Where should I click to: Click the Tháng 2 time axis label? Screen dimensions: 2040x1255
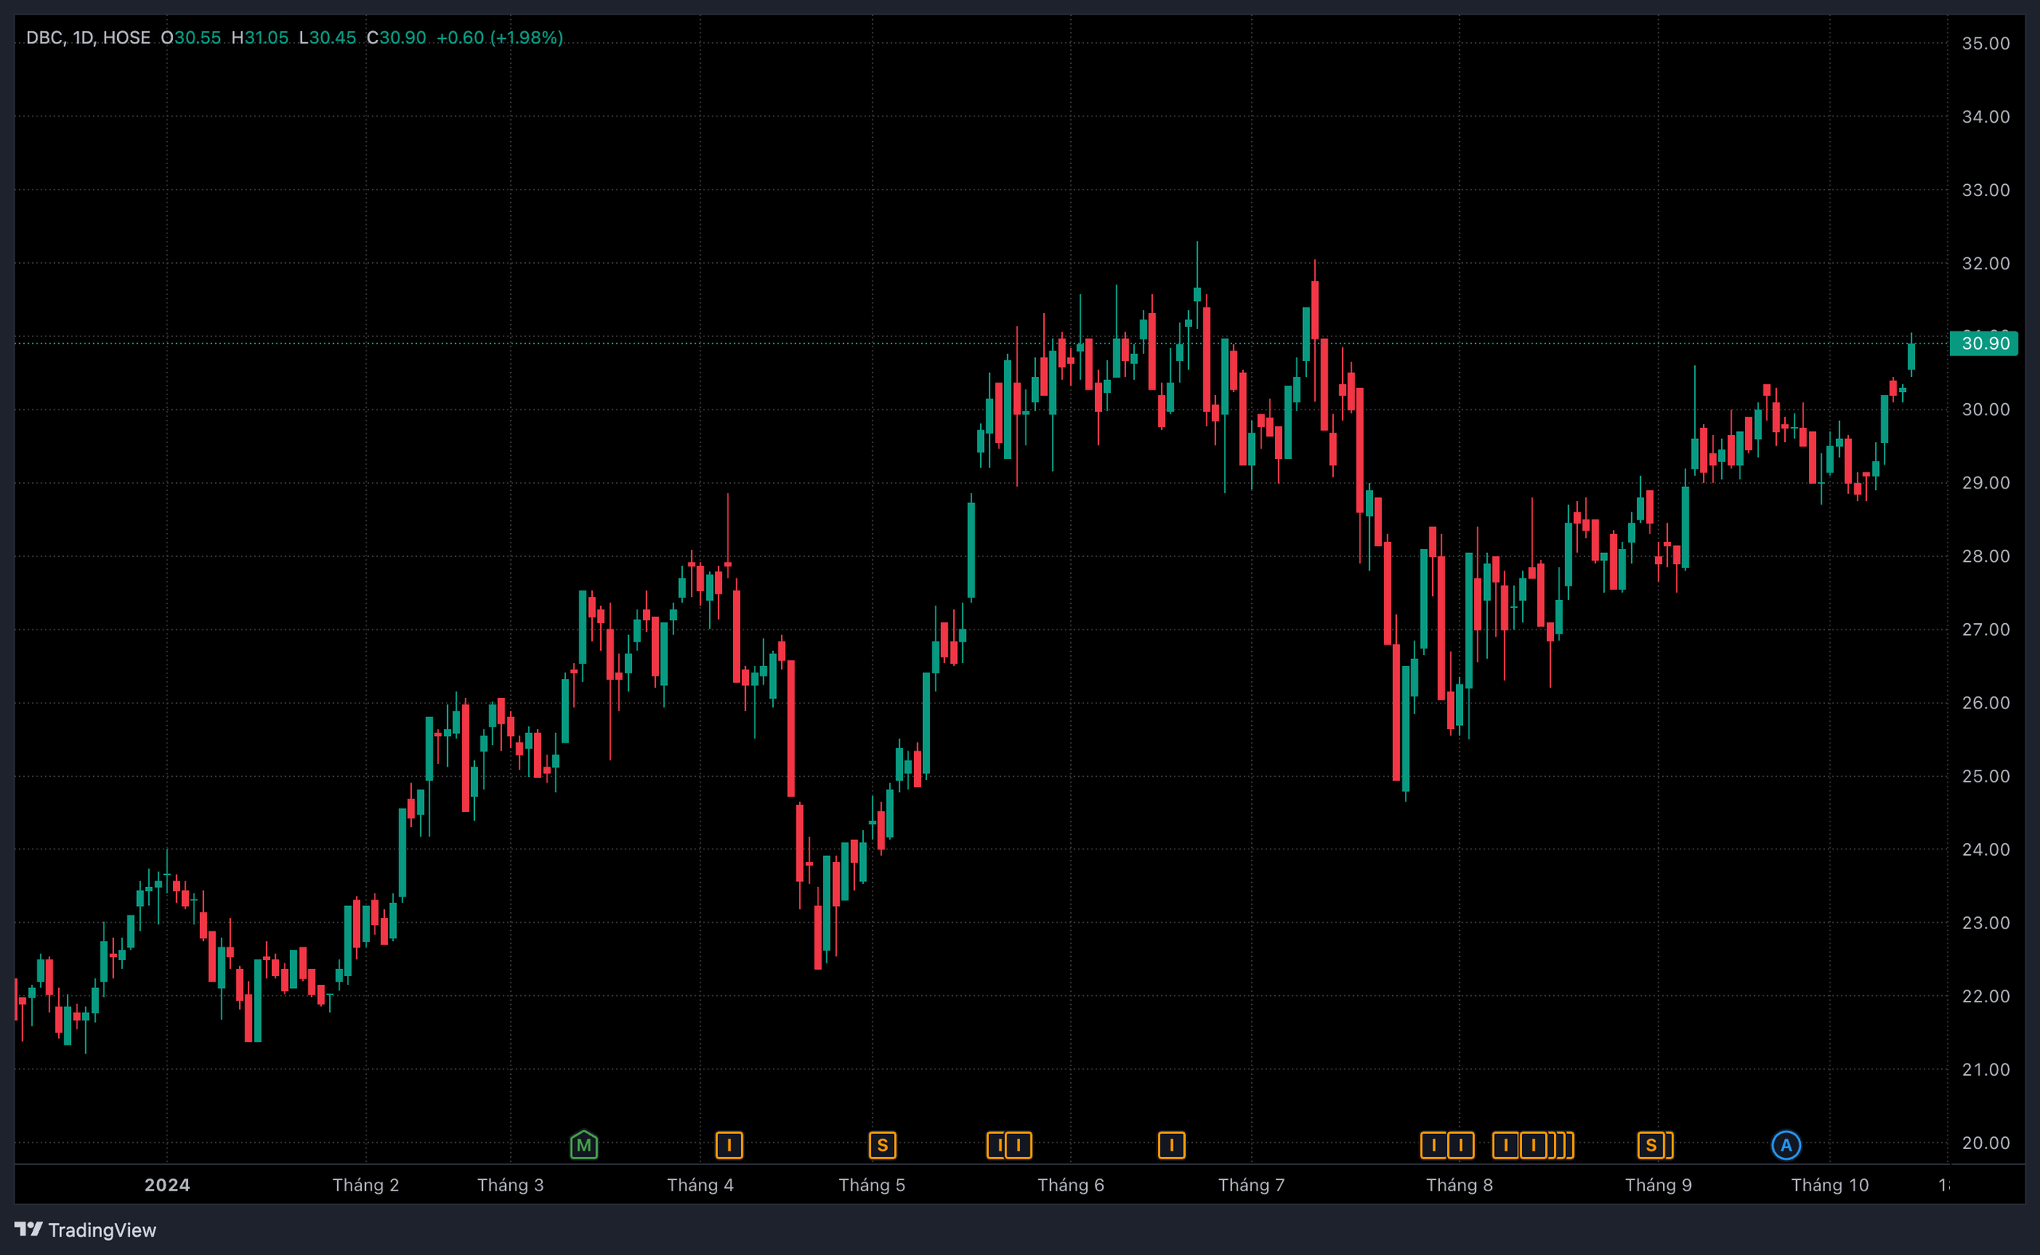[x=366, y=1184]
